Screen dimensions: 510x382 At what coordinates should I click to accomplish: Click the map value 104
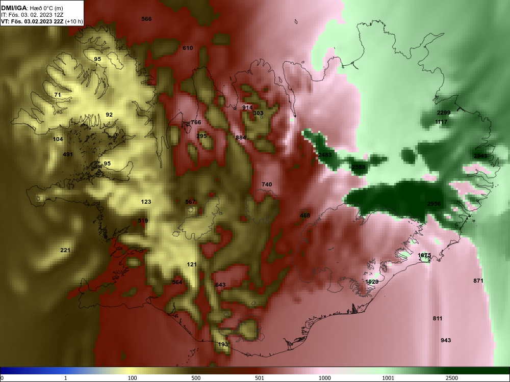58,139
